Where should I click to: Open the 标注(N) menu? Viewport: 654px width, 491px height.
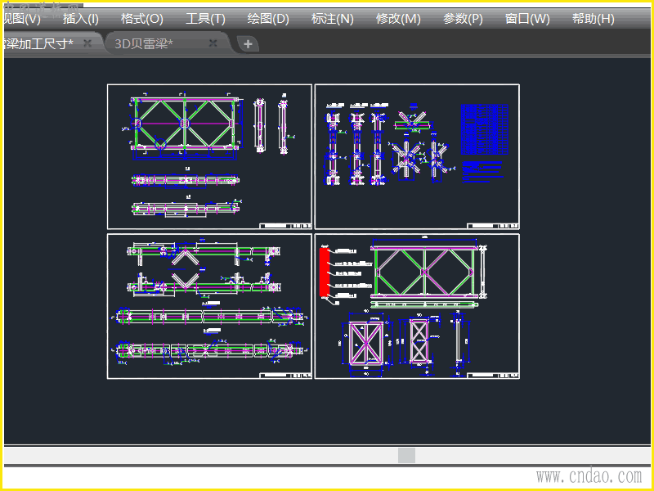point(333,19)
